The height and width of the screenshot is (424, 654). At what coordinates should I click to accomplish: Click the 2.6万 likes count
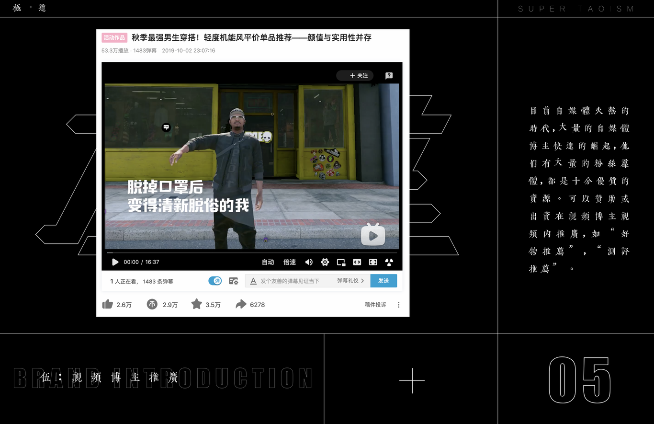(124, 305)
